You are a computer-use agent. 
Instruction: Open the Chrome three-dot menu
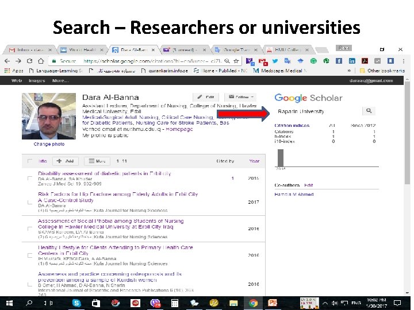click(x=404, y=61)
